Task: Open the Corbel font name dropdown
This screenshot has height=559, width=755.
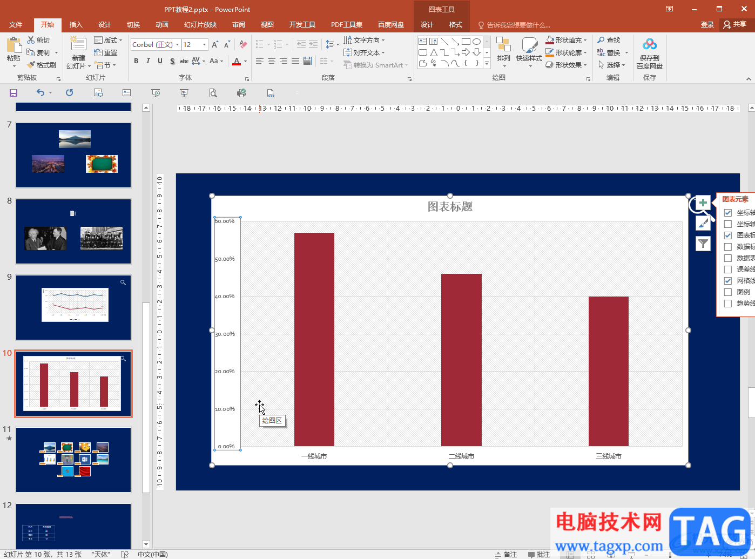Action: click(x=177, y=45)
